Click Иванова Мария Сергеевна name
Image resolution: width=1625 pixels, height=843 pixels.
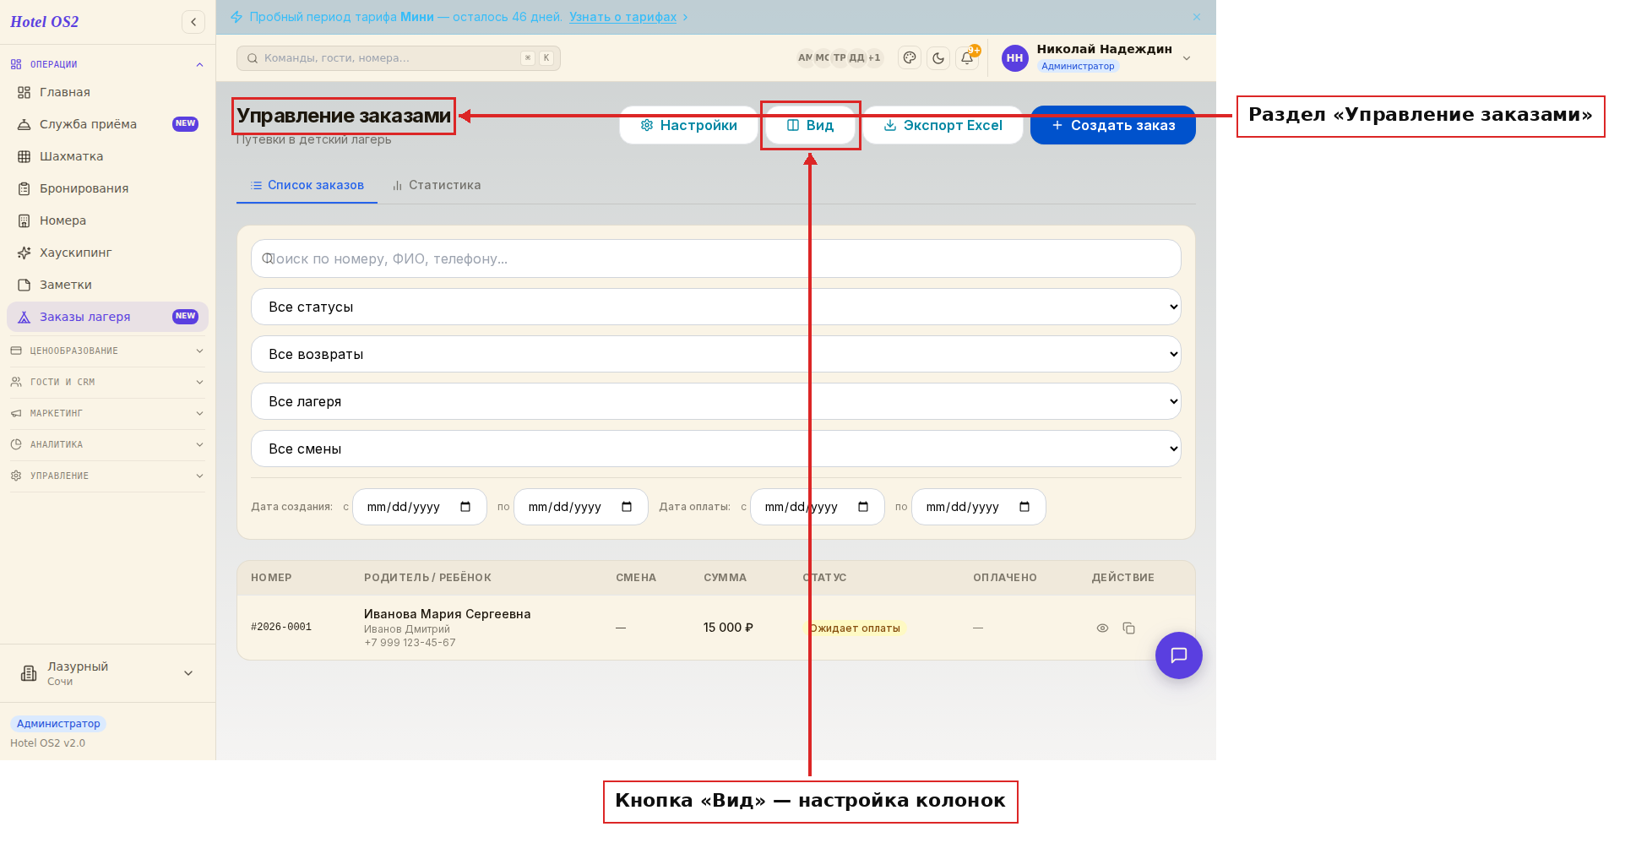pos(448,614)
